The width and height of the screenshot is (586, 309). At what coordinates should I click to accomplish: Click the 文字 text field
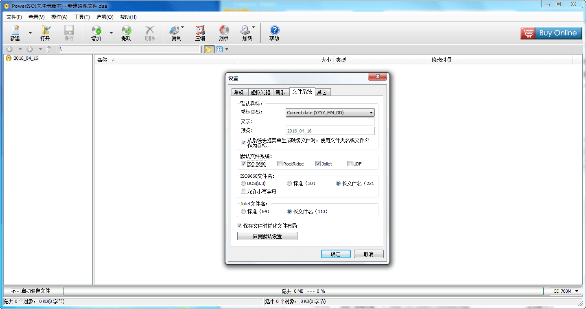(x=330, y=122)
